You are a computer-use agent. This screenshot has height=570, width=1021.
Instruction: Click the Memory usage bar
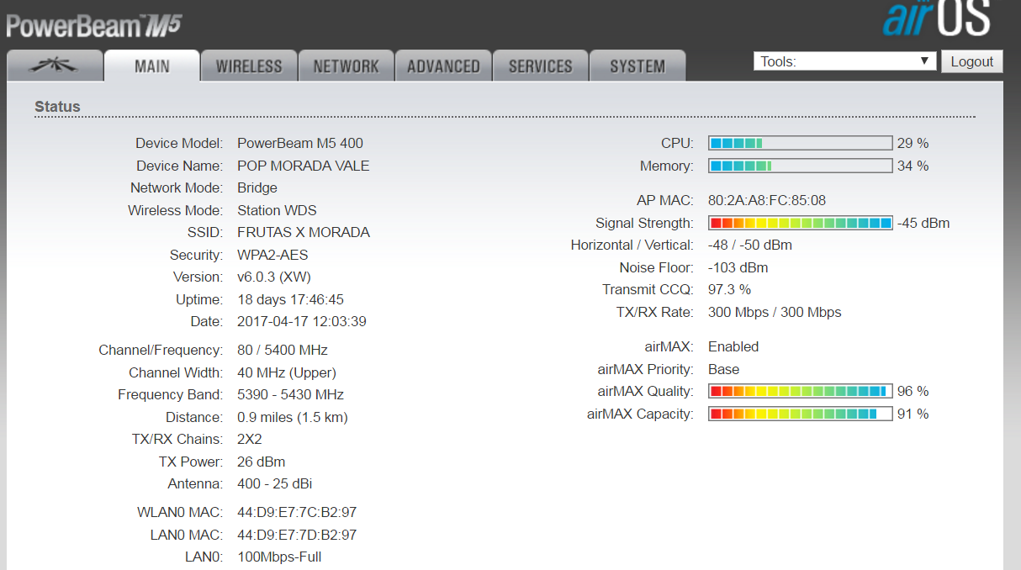pos(800,166)
